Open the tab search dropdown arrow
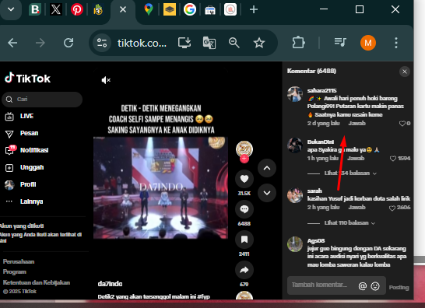Image resolution: width=425 pixels, height=308 pixels. pos(11,9)
